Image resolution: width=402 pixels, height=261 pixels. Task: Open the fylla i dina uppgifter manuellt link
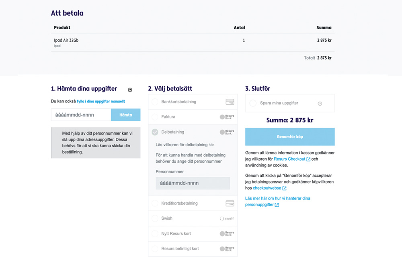[x=101, y=102]
